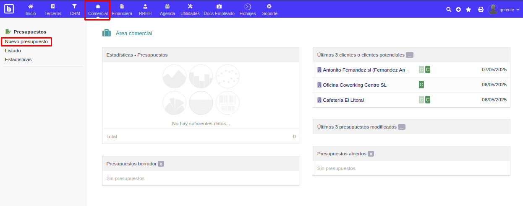Open the Utilidades menu

click(190, 10)
